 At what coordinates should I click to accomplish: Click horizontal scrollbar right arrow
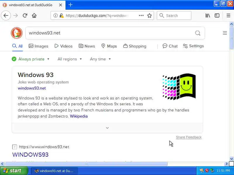tap(226, 164)
